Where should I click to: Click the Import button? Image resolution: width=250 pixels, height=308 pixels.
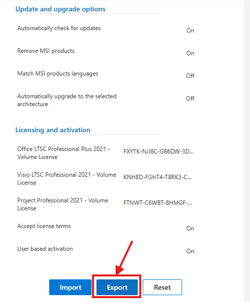[x=70, y=287]
